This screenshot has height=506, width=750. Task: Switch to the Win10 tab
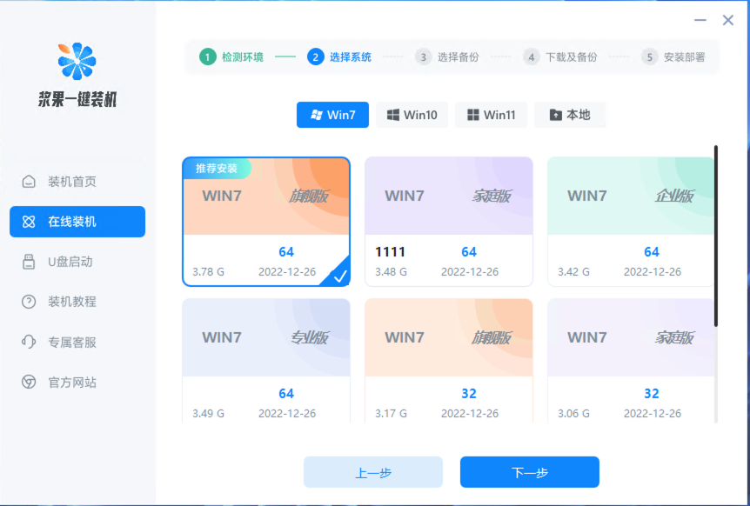pos(411,114)
